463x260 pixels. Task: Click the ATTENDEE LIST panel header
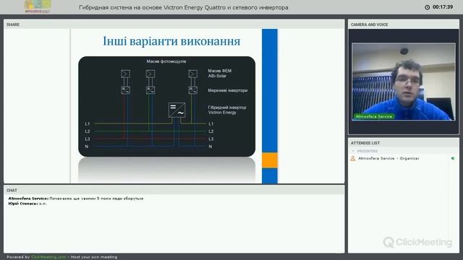point(404,143)
